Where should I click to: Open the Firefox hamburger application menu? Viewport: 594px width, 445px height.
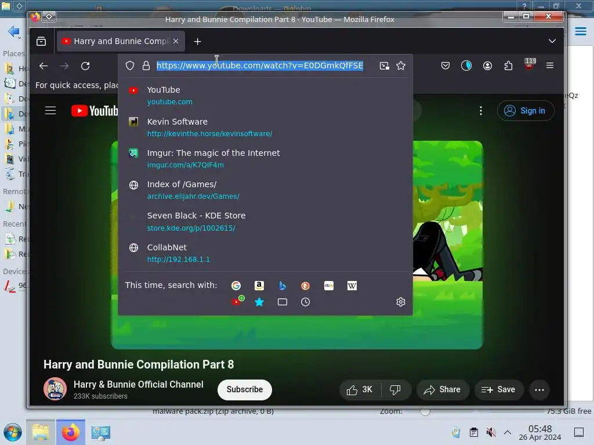coord(550,65)
